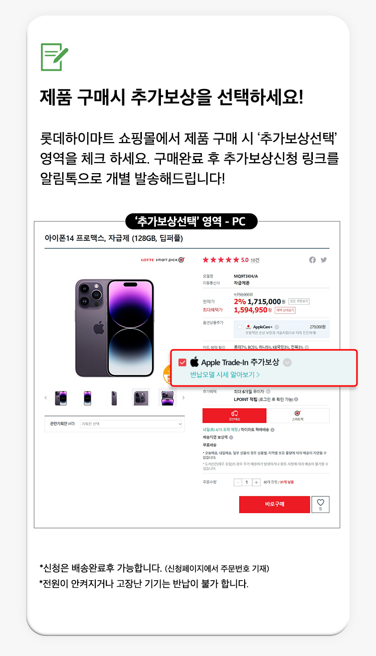376x656 pixels.
Task: Show previous thumbnails with left arrow
Action: click(x=46, y=398)
